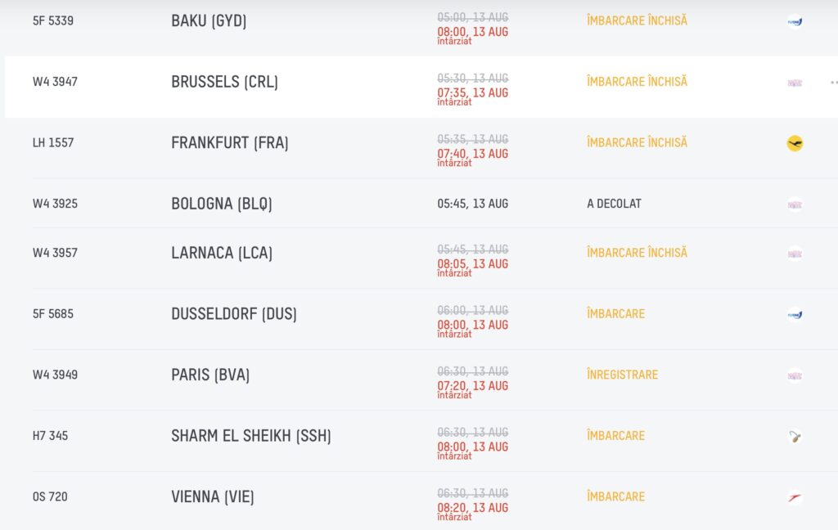Select flight number H7 345
Screen dimensions: 838x530
[50, 435]
